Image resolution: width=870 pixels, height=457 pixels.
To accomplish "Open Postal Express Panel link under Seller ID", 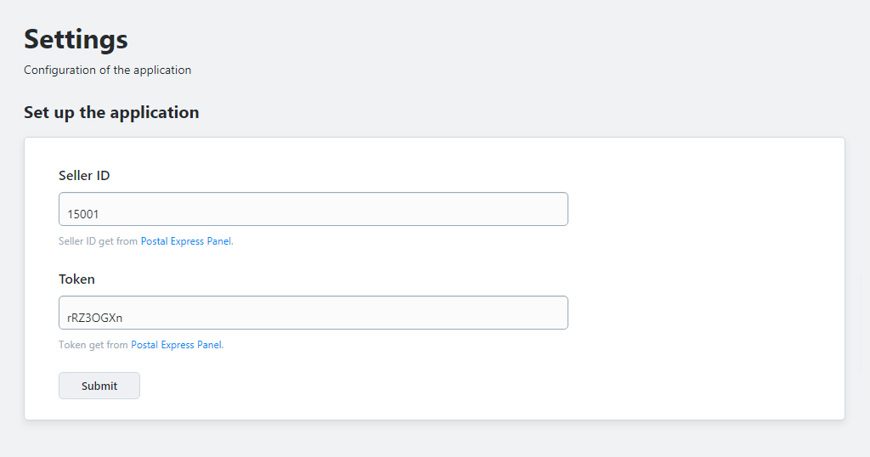I will click(x=186, y=241).
